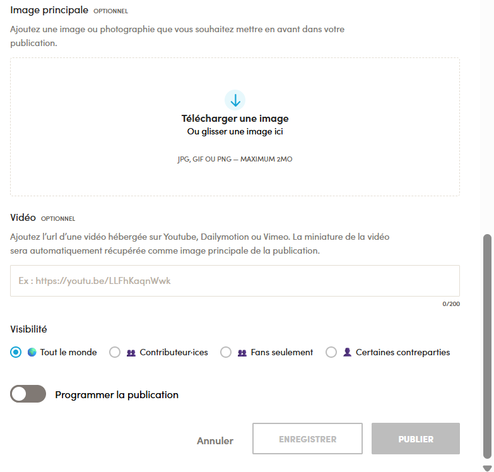
Task: Click the PUBLIER button
Action: tap(416, 439)
